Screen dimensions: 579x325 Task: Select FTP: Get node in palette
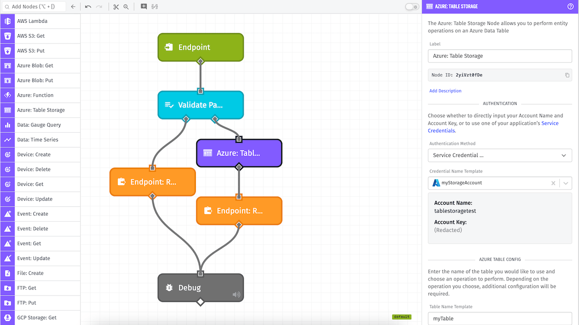tap(41, 288)
